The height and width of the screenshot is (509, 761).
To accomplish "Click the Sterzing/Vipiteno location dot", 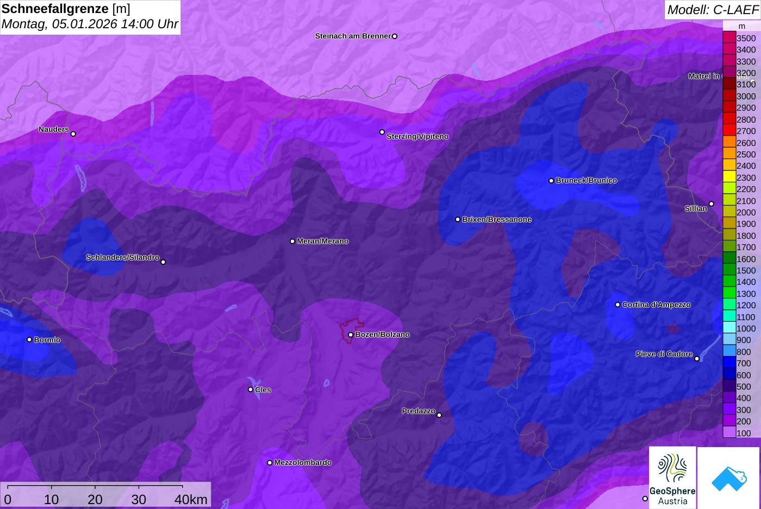I will coord(382,132).
